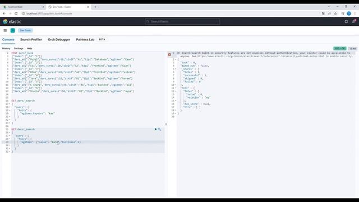Open the wrench actions menu for request
This screenshot has width=359, height=202.
pyautogui.click(x=159, y=130)
